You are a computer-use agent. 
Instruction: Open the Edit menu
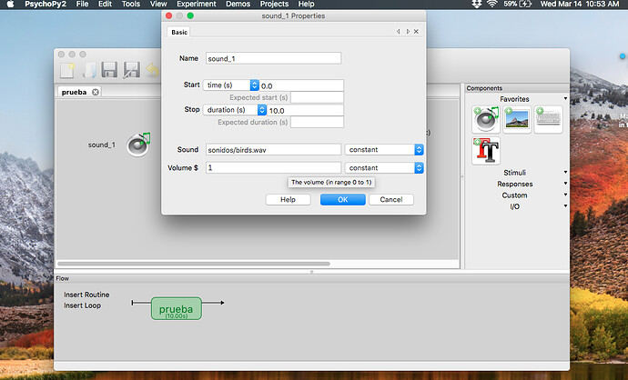tap(105, 4)
